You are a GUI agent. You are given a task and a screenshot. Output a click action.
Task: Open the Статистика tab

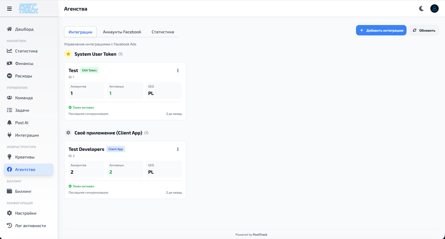[163, 32]
